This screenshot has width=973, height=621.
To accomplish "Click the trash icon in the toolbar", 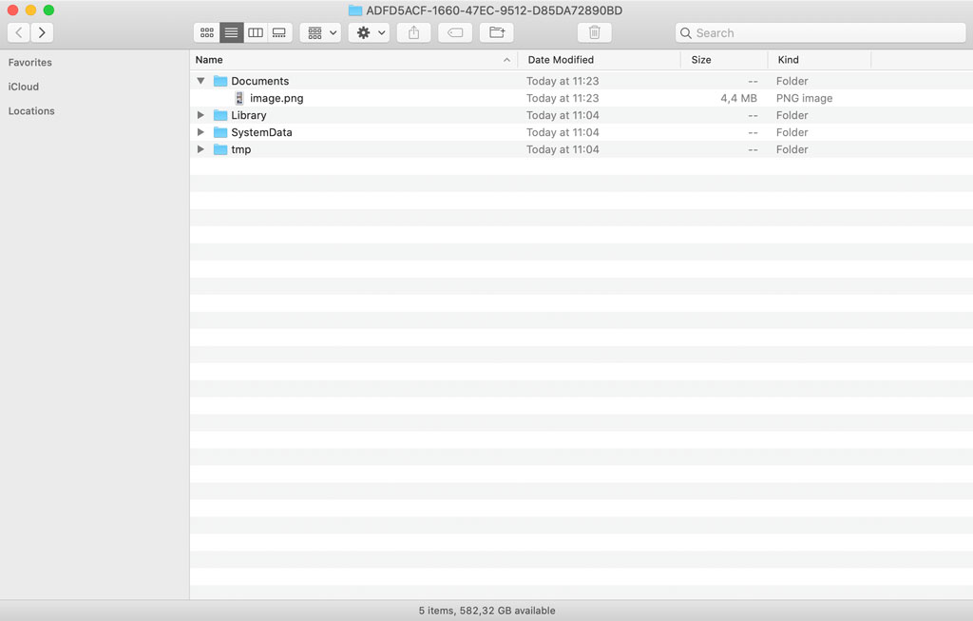I will [x=594, y=31].
